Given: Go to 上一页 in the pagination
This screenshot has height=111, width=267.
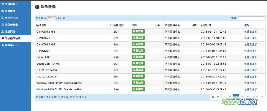Looking at the screenshot, I should point(227,97).
